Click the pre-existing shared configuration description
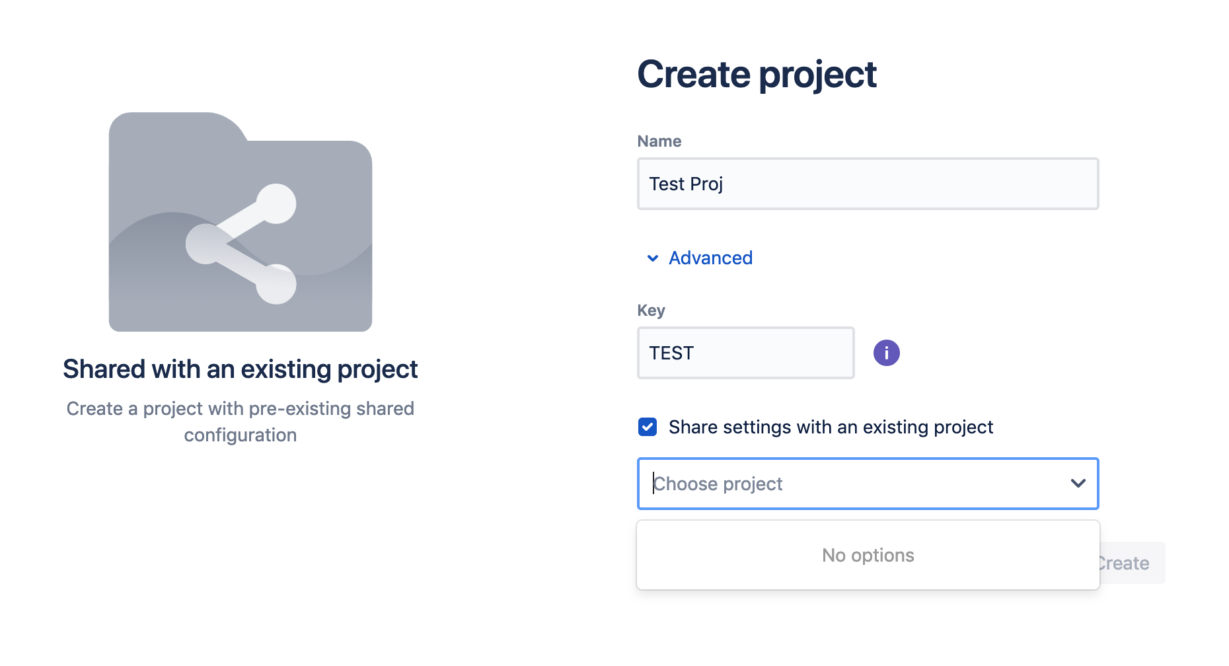Viewport: 1229px width, 666px height. tap(241, 422)
